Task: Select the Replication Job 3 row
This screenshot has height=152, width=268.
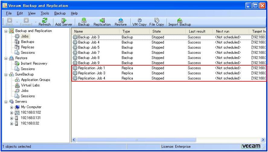Action: 169,73
